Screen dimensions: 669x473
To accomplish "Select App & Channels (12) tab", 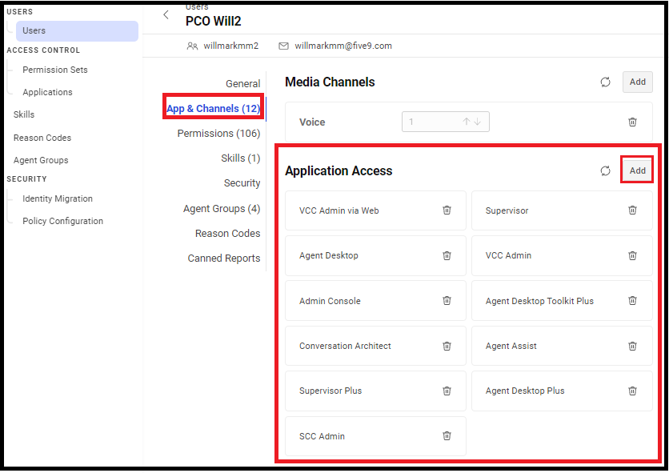I will [214, 108].
